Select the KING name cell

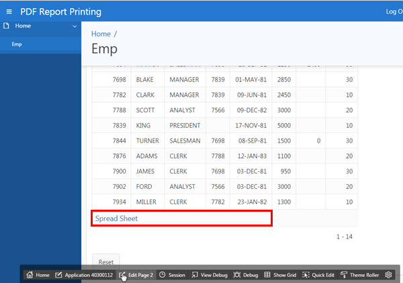tap(148, 126)
